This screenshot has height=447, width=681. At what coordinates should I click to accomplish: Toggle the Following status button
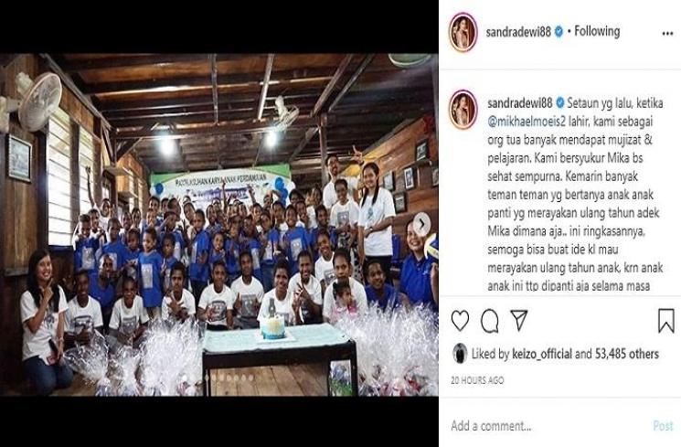pos(597,31)
